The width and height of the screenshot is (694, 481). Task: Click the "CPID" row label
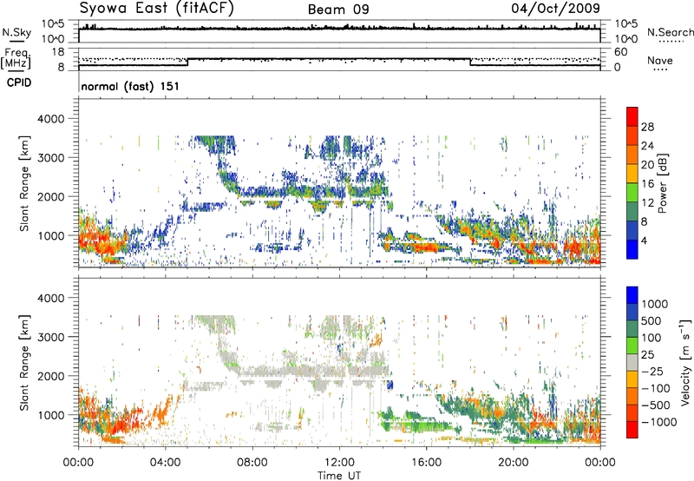(x=19, y=82)
